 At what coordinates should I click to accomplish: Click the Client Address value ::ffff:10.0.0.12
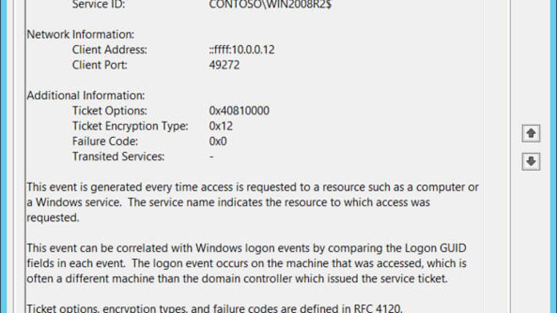tap(242, 50)
